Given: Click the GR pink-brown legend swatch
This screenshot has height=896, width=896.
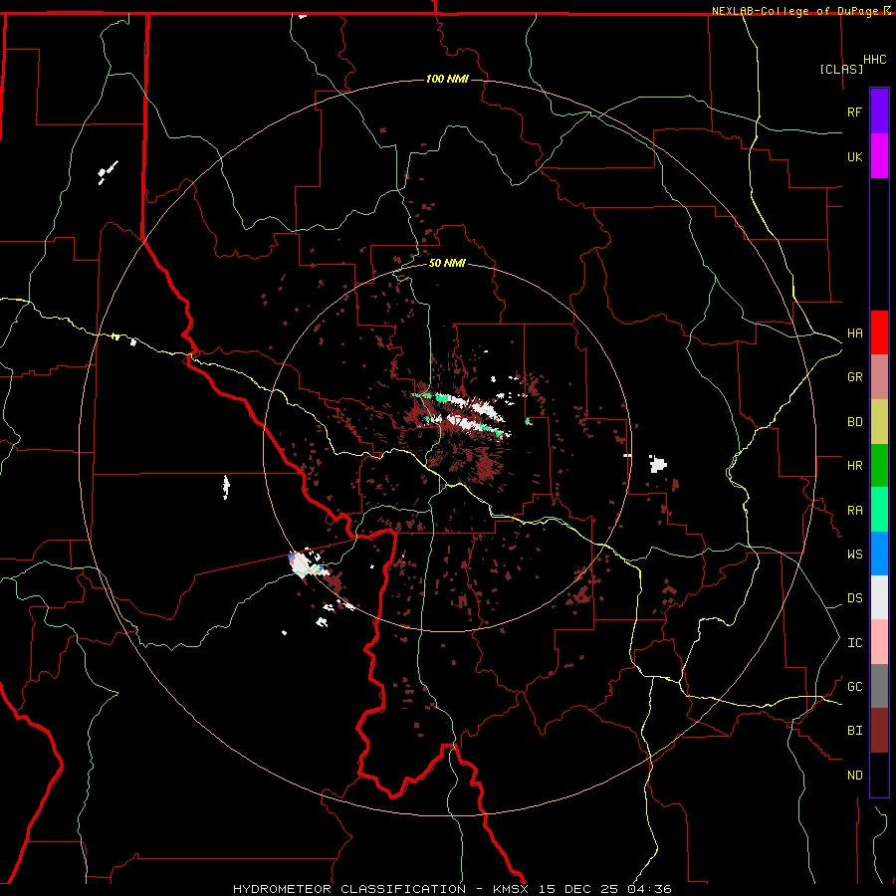Looking at the screenshot, I should click(879, 377).
